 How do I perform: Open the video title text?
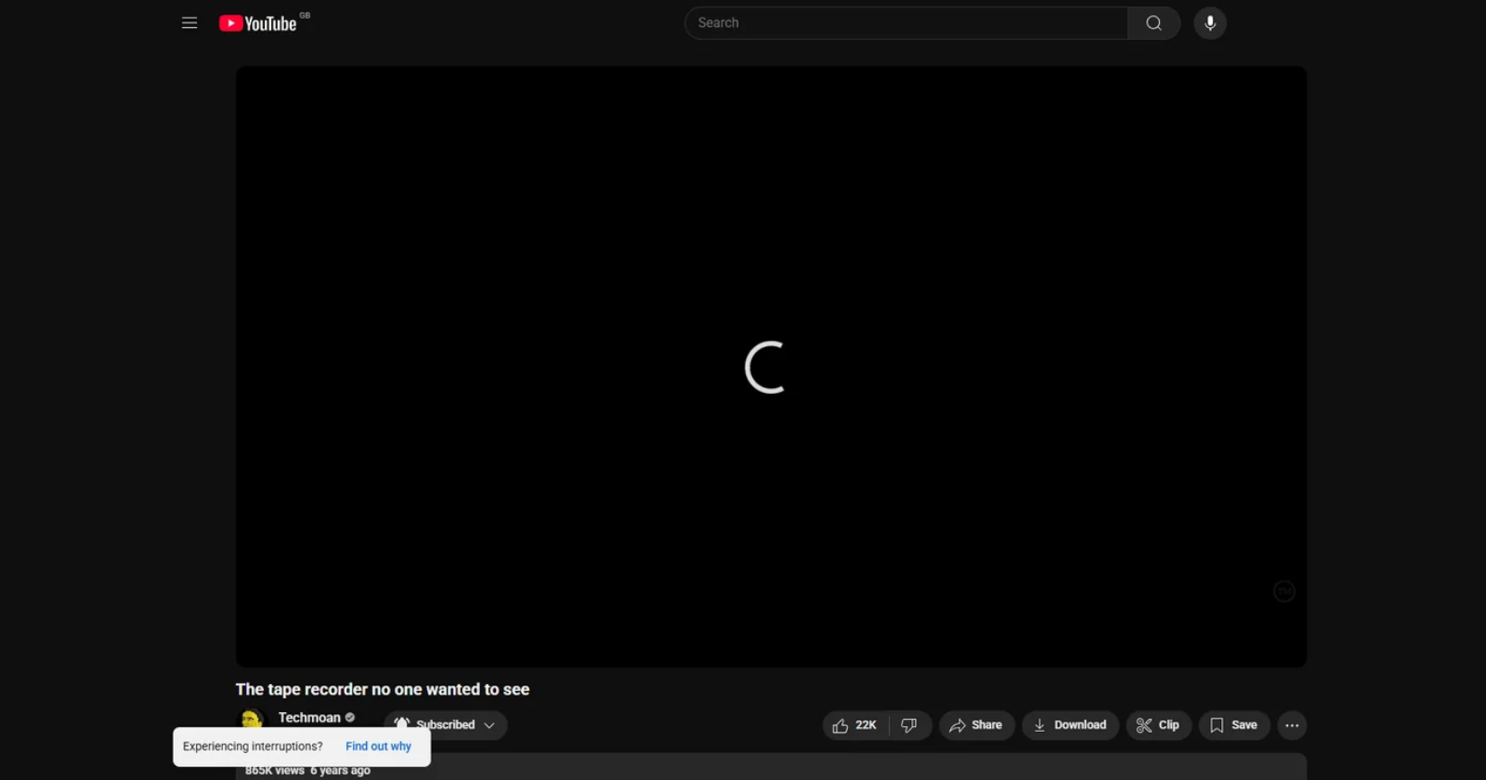pos(383,689)
